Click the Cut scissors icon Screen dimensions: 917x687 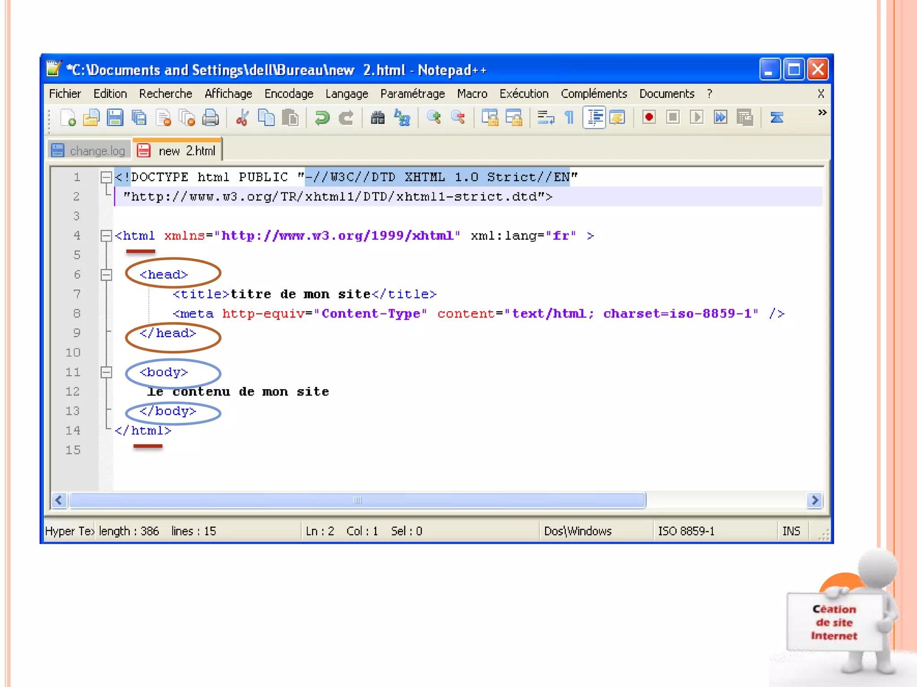[242, 118]
